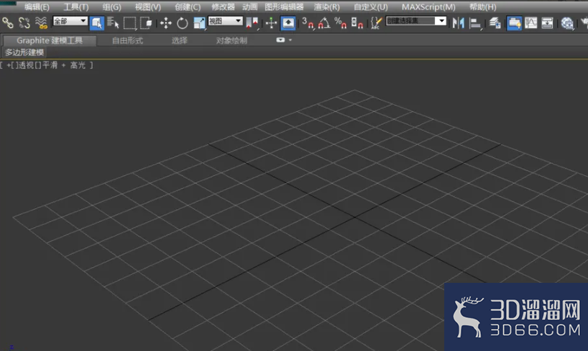
Task: Open the Select by Name list
Action: [113, 23]
